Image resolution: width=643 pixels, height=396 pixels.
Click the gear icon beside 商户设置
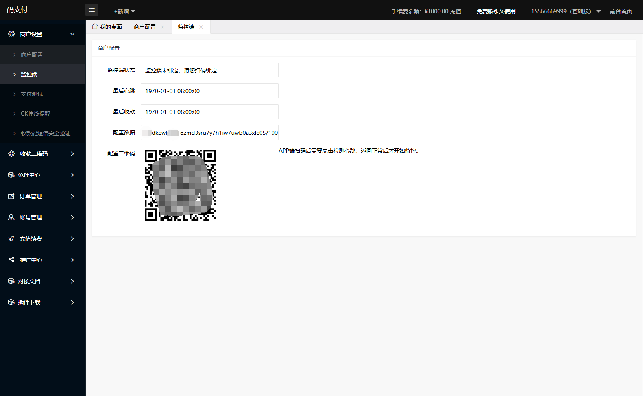pos(11,34)
